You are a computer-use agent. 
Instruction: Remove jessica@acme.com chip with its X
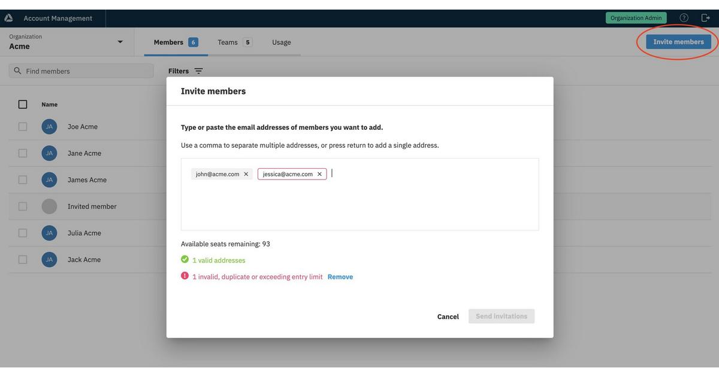coord(319,174)
